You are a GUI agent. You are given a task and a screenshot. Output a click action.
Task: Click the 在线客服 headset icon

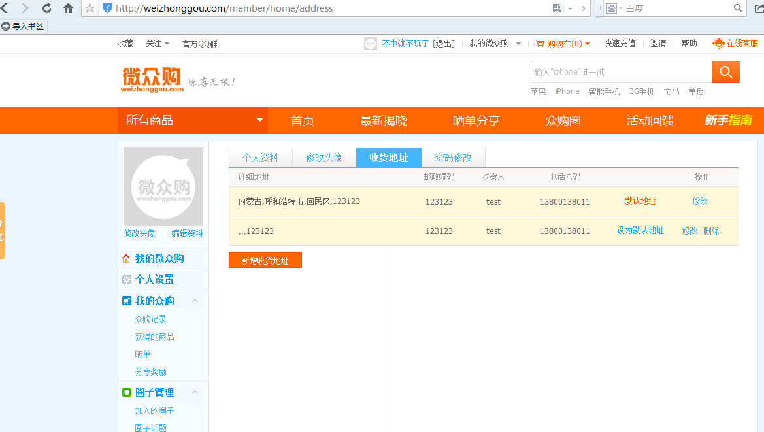(x=718, y=43)
